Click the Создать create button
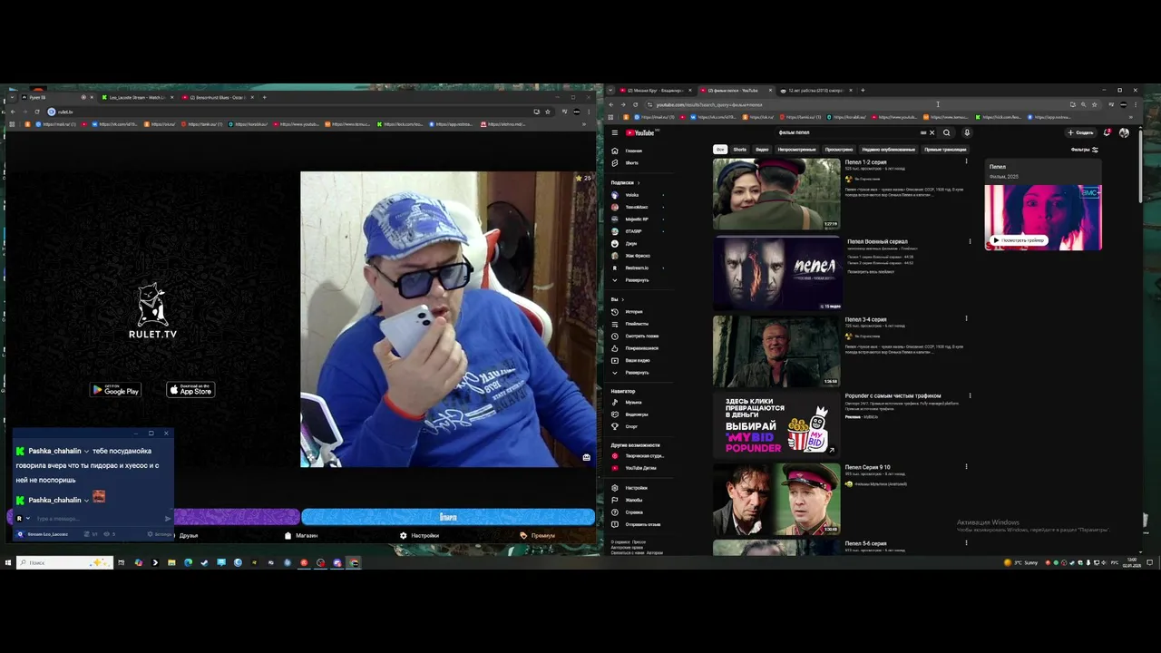Image resolution: width=1161 pixels, height=653 pixels. (1080, 132)
